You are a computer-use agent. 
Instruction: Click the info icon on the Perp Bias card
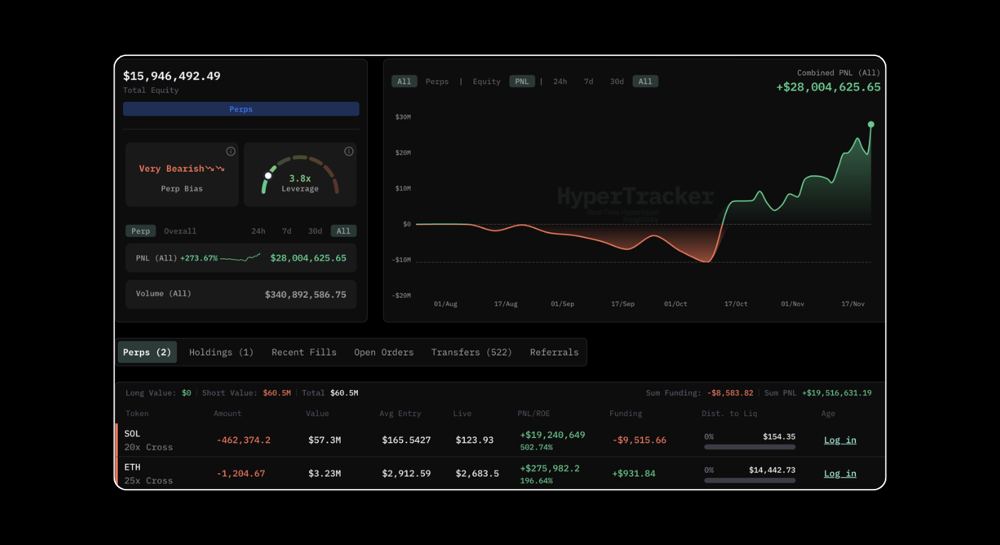(230, 150)
